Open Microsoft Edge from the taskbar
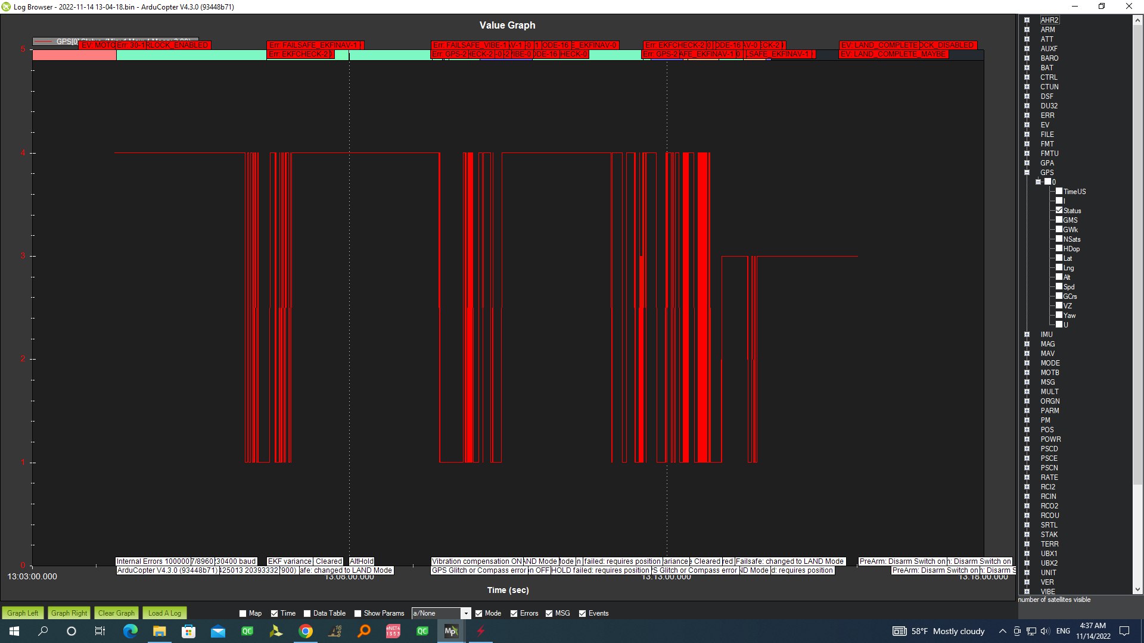The height and width of the screenshot is (643, 1144). [131, 631]
